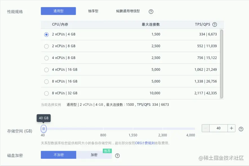The image size is (249, 166).
Task: Click the slider track at the 800 mark
Action: click(103, 129)
